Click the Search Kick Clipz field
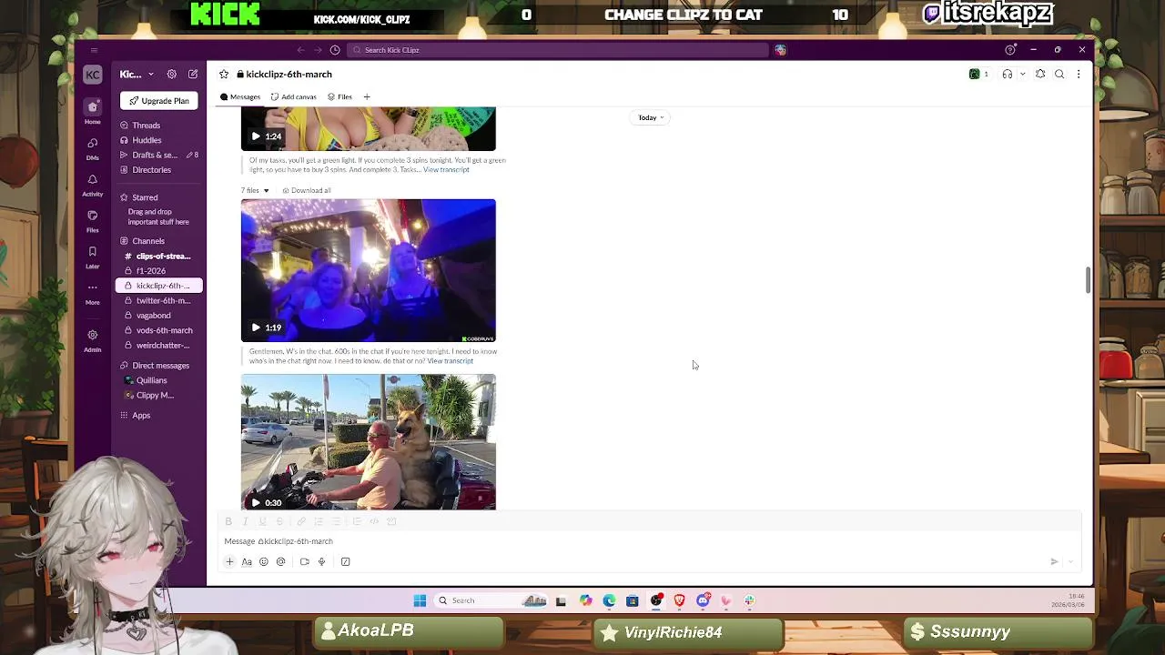1165x655 pixels. pos(557,50)
